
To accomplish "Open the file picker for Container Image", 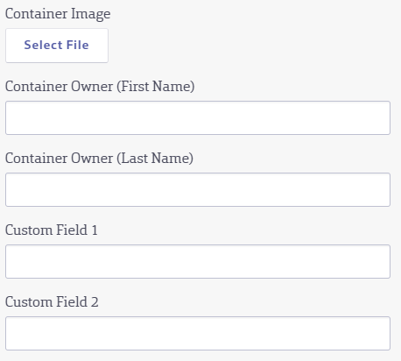I will point(57,46).
